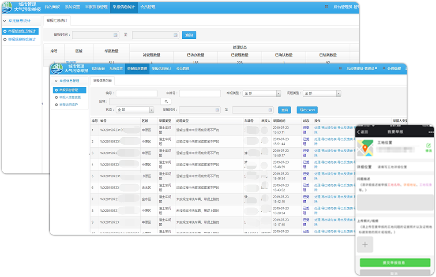
Task: Switch to the 会员管理 menu in front window
Action: pyautogui.click(x=182, y=69)
